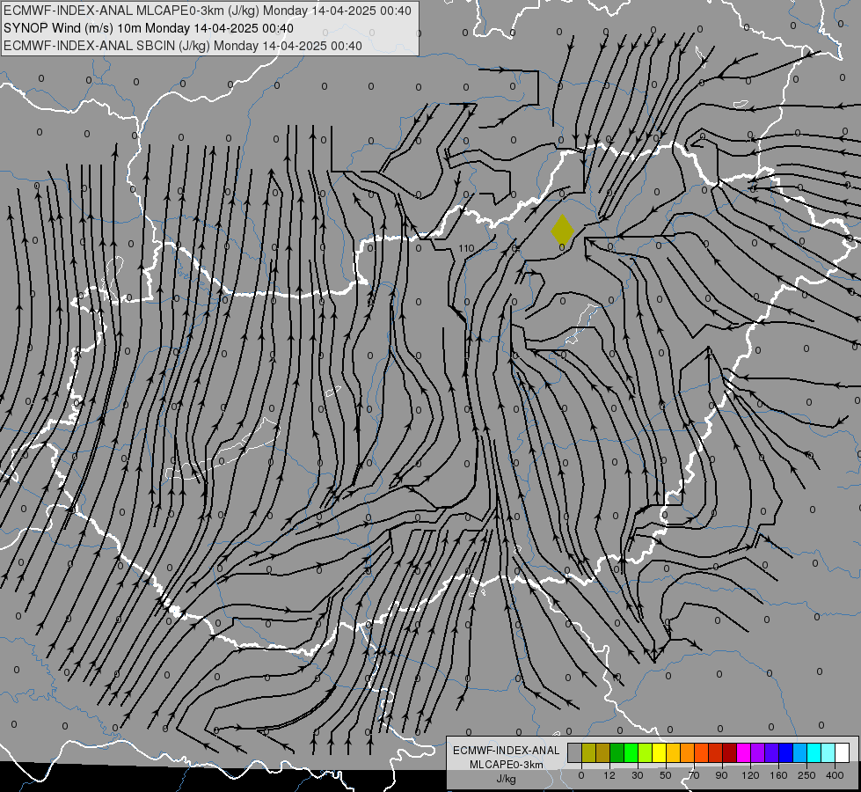Click the legend tick label '50'
The width and height of the screenshot is (861, 792).
click(x=666, y=775)
